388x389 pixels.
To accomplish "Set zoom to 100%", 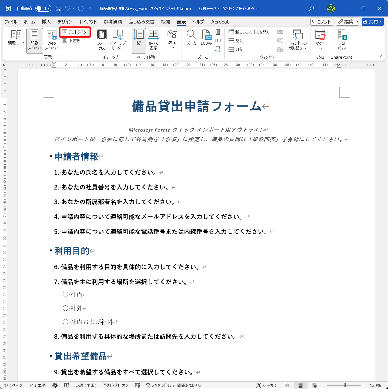I will click(206, 38).
